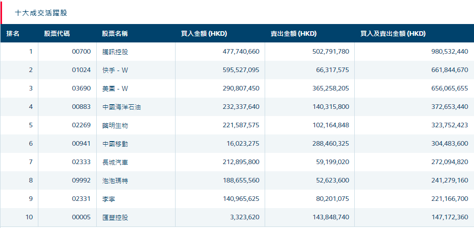Click buy amount 232,337,640
This screenshot has height=228, width=474.
(241, 107)
